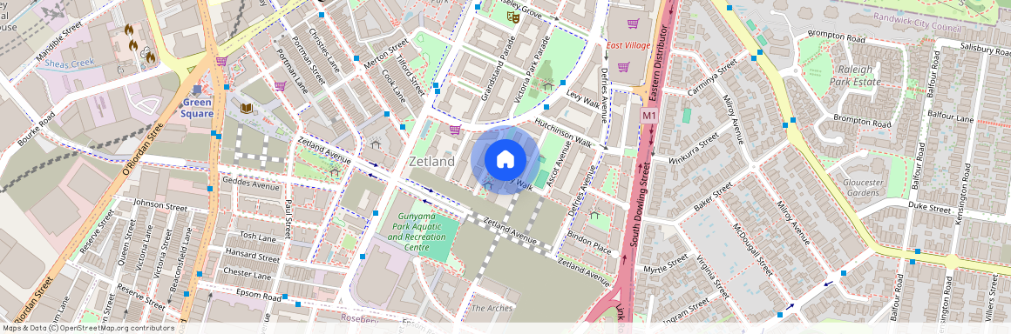The height and width of the screenshot is (334, 1011).
Task: Click the Raleigh Park Estate label
Action: click(855, 76)
